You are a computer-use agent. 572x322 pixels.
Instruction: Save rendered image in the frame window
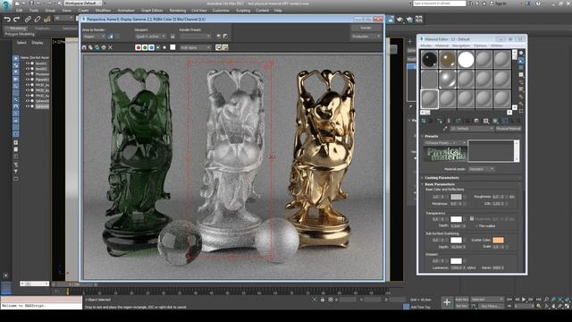(84, 47)
